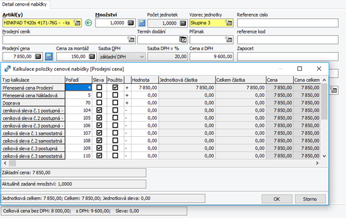Select the Pořadí cell with value 70
The width and height of the screenshot is (346, 218).
pyautogui.click(x=78, y=103)
